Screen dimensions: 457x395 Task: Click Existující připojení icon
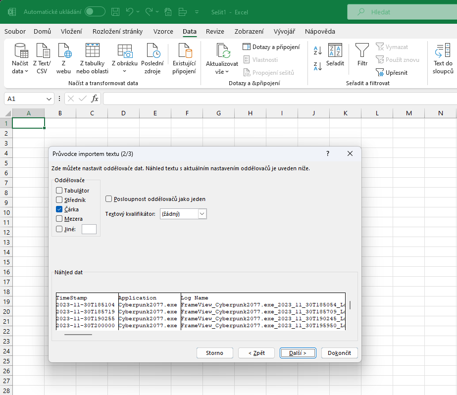(184, 51)
